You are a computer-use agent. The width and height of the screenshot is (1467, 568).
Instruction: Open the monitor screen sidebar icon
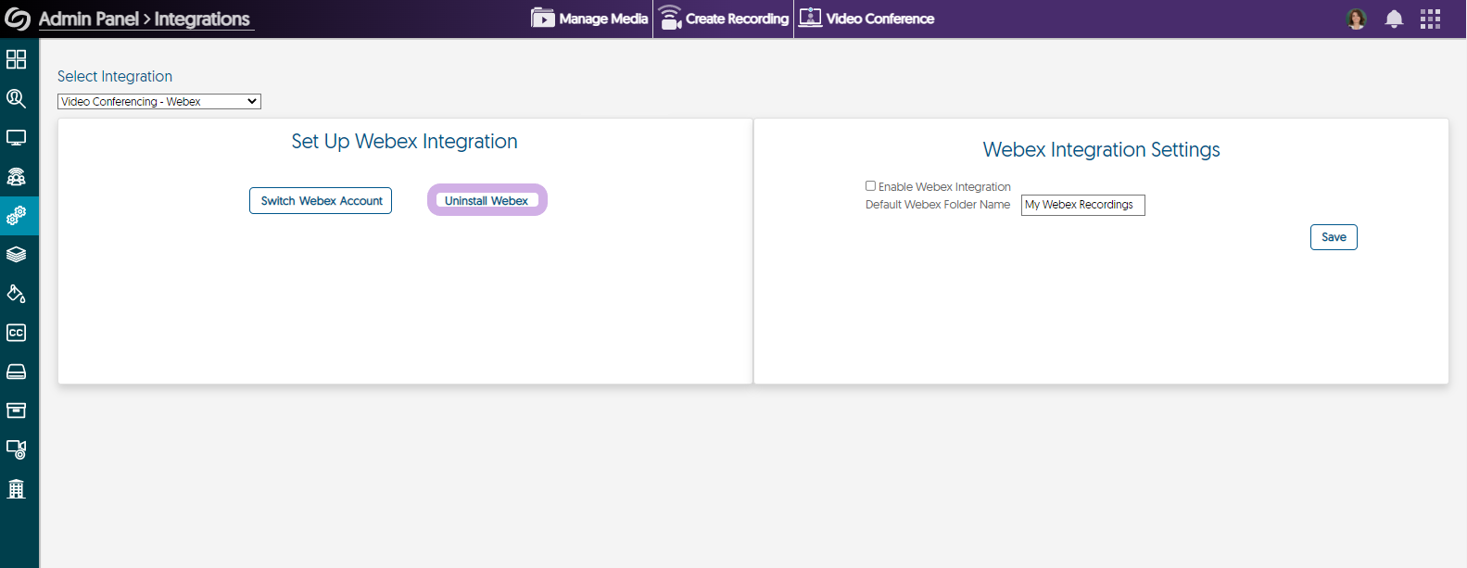click(17, 138)
